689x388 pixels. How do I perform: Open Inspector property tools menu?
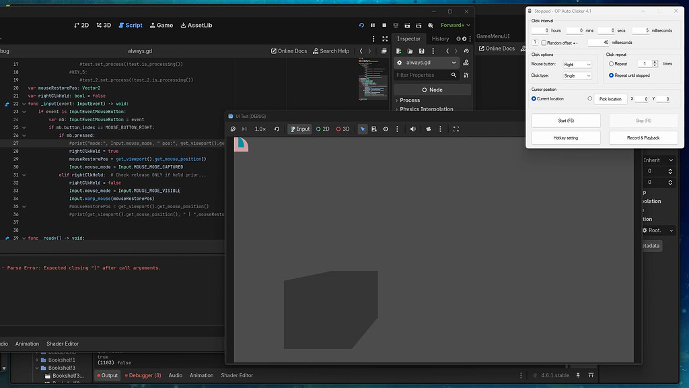(466, 75)
